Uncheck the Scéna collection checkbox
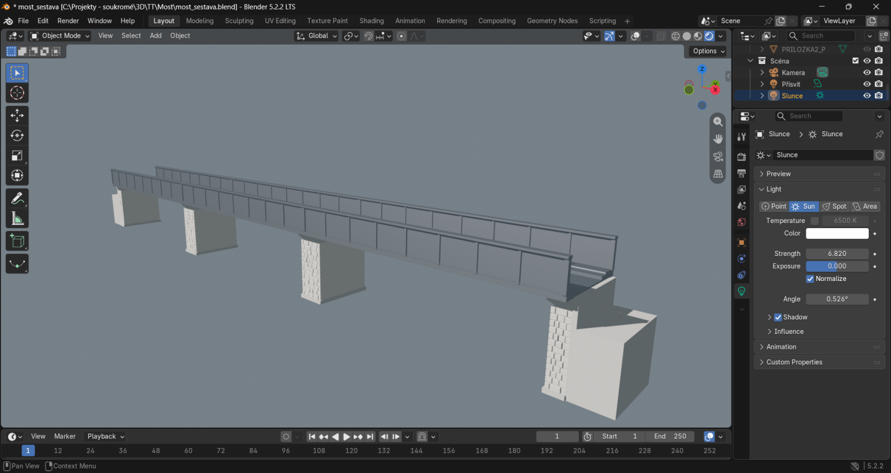This screenshot has height=473, width=891. point(855,61)
